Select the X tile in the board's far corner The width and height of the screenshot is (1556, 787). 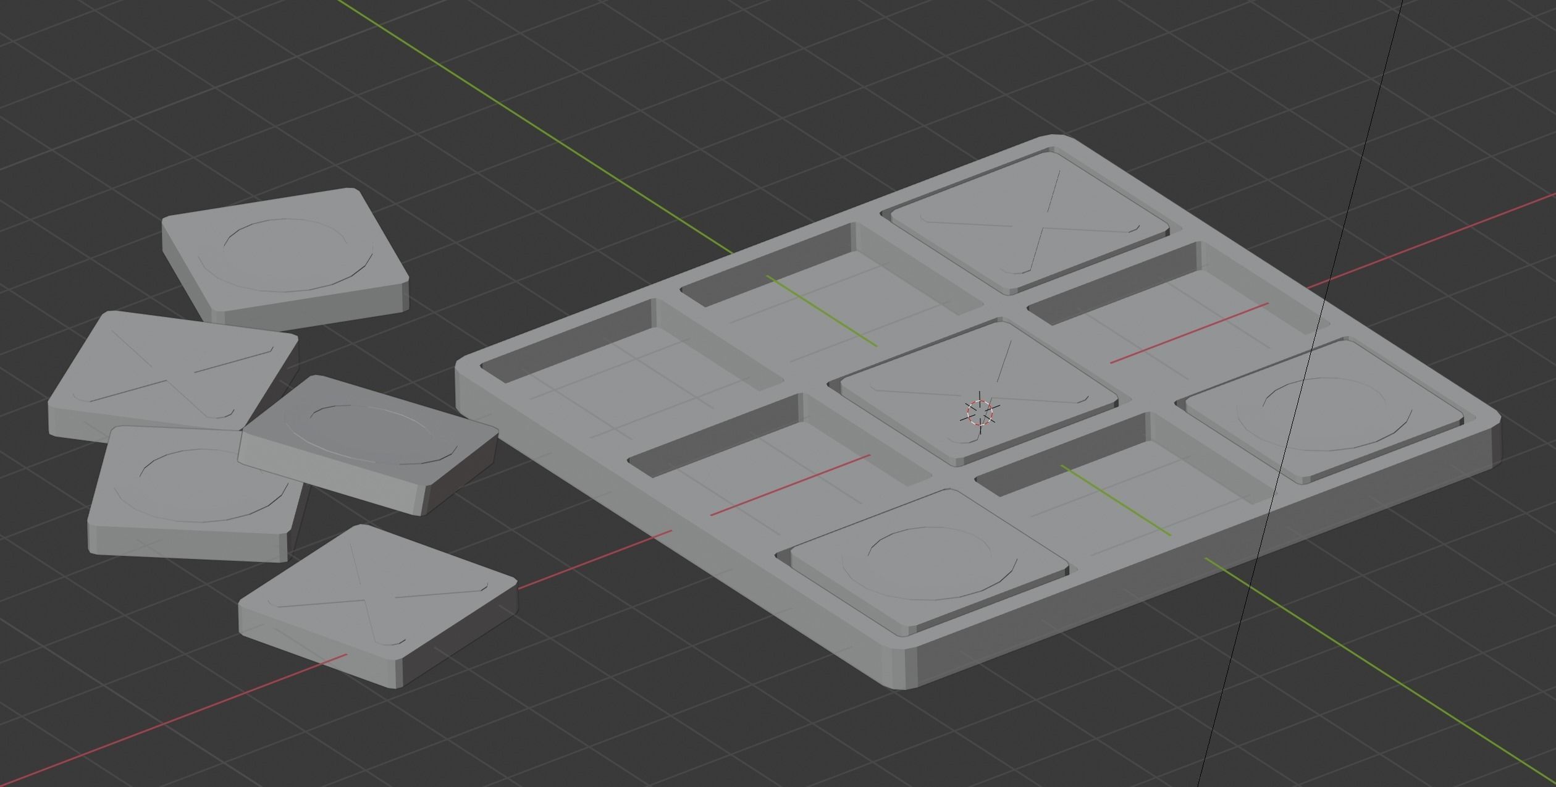coord(1029,222)
